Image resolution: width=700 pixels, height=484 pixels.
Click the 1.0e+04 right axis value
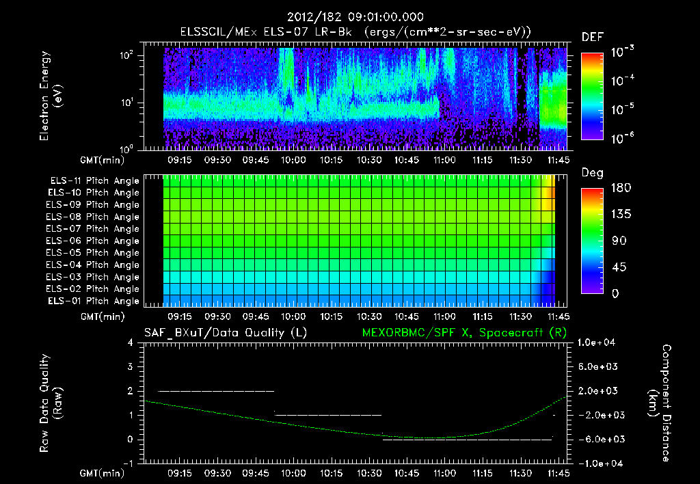(596, 342)
